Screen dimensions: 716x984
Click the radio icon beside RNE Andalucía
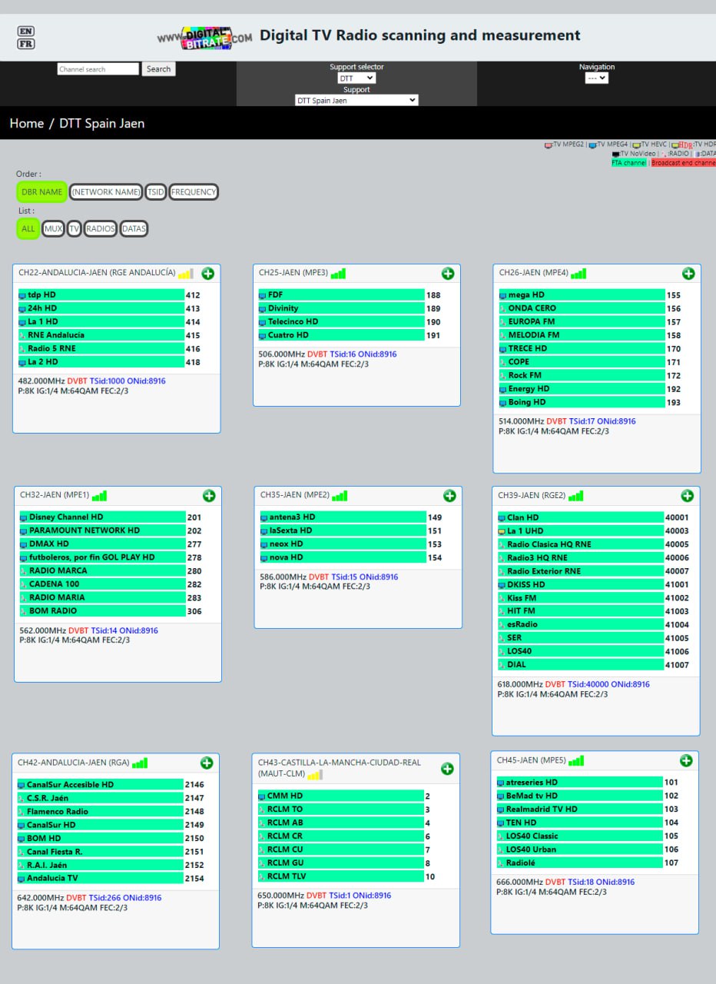tap(22, 335)
